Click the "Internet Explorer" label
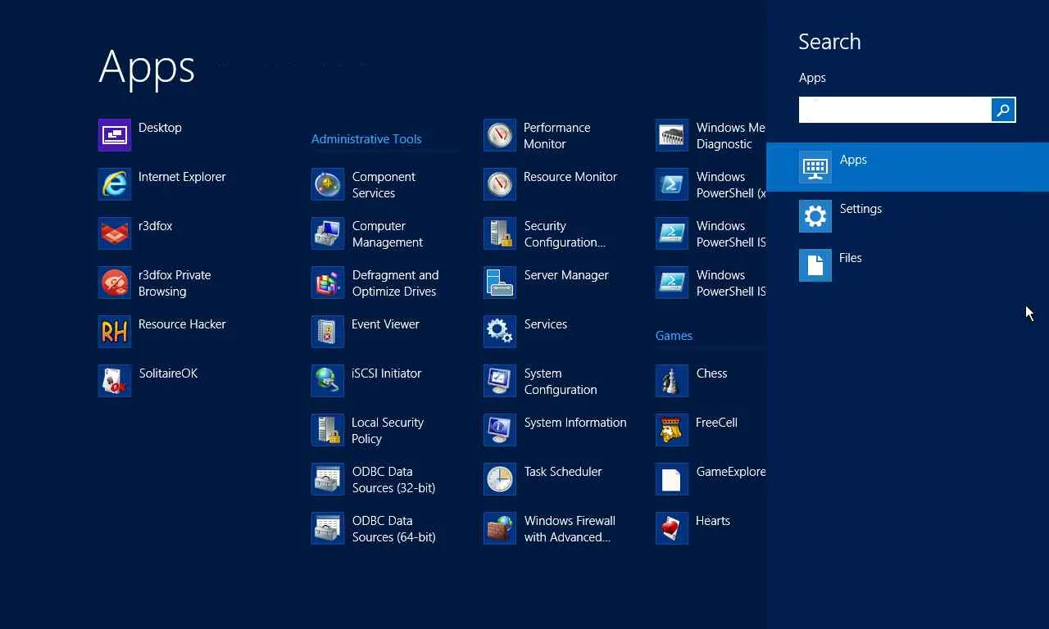 click(x=182, y=177)
